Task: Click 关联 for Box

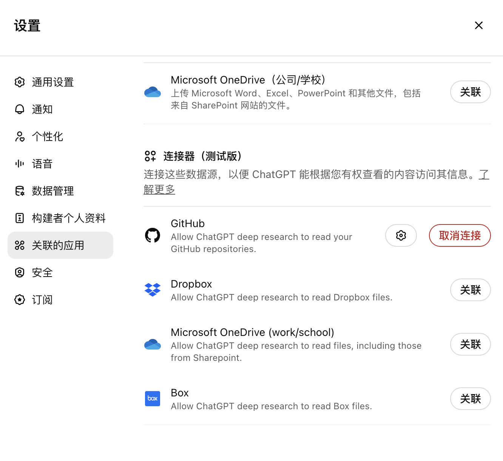Action: click(471, 399)
